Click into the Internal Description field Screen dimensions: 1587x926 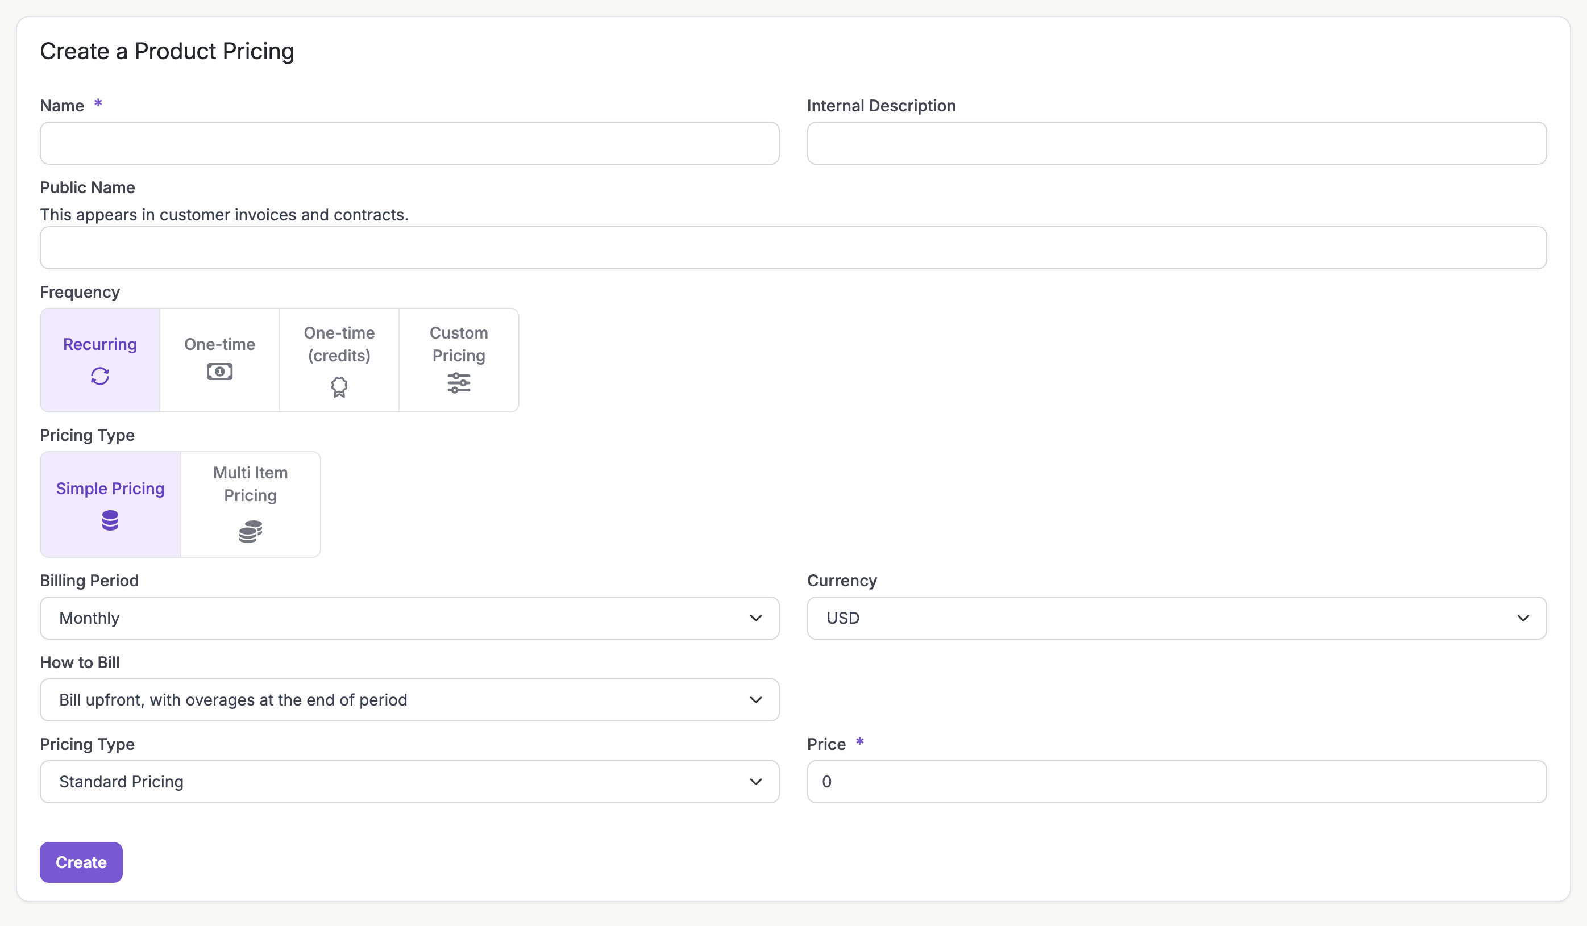tap(1176, 144)
